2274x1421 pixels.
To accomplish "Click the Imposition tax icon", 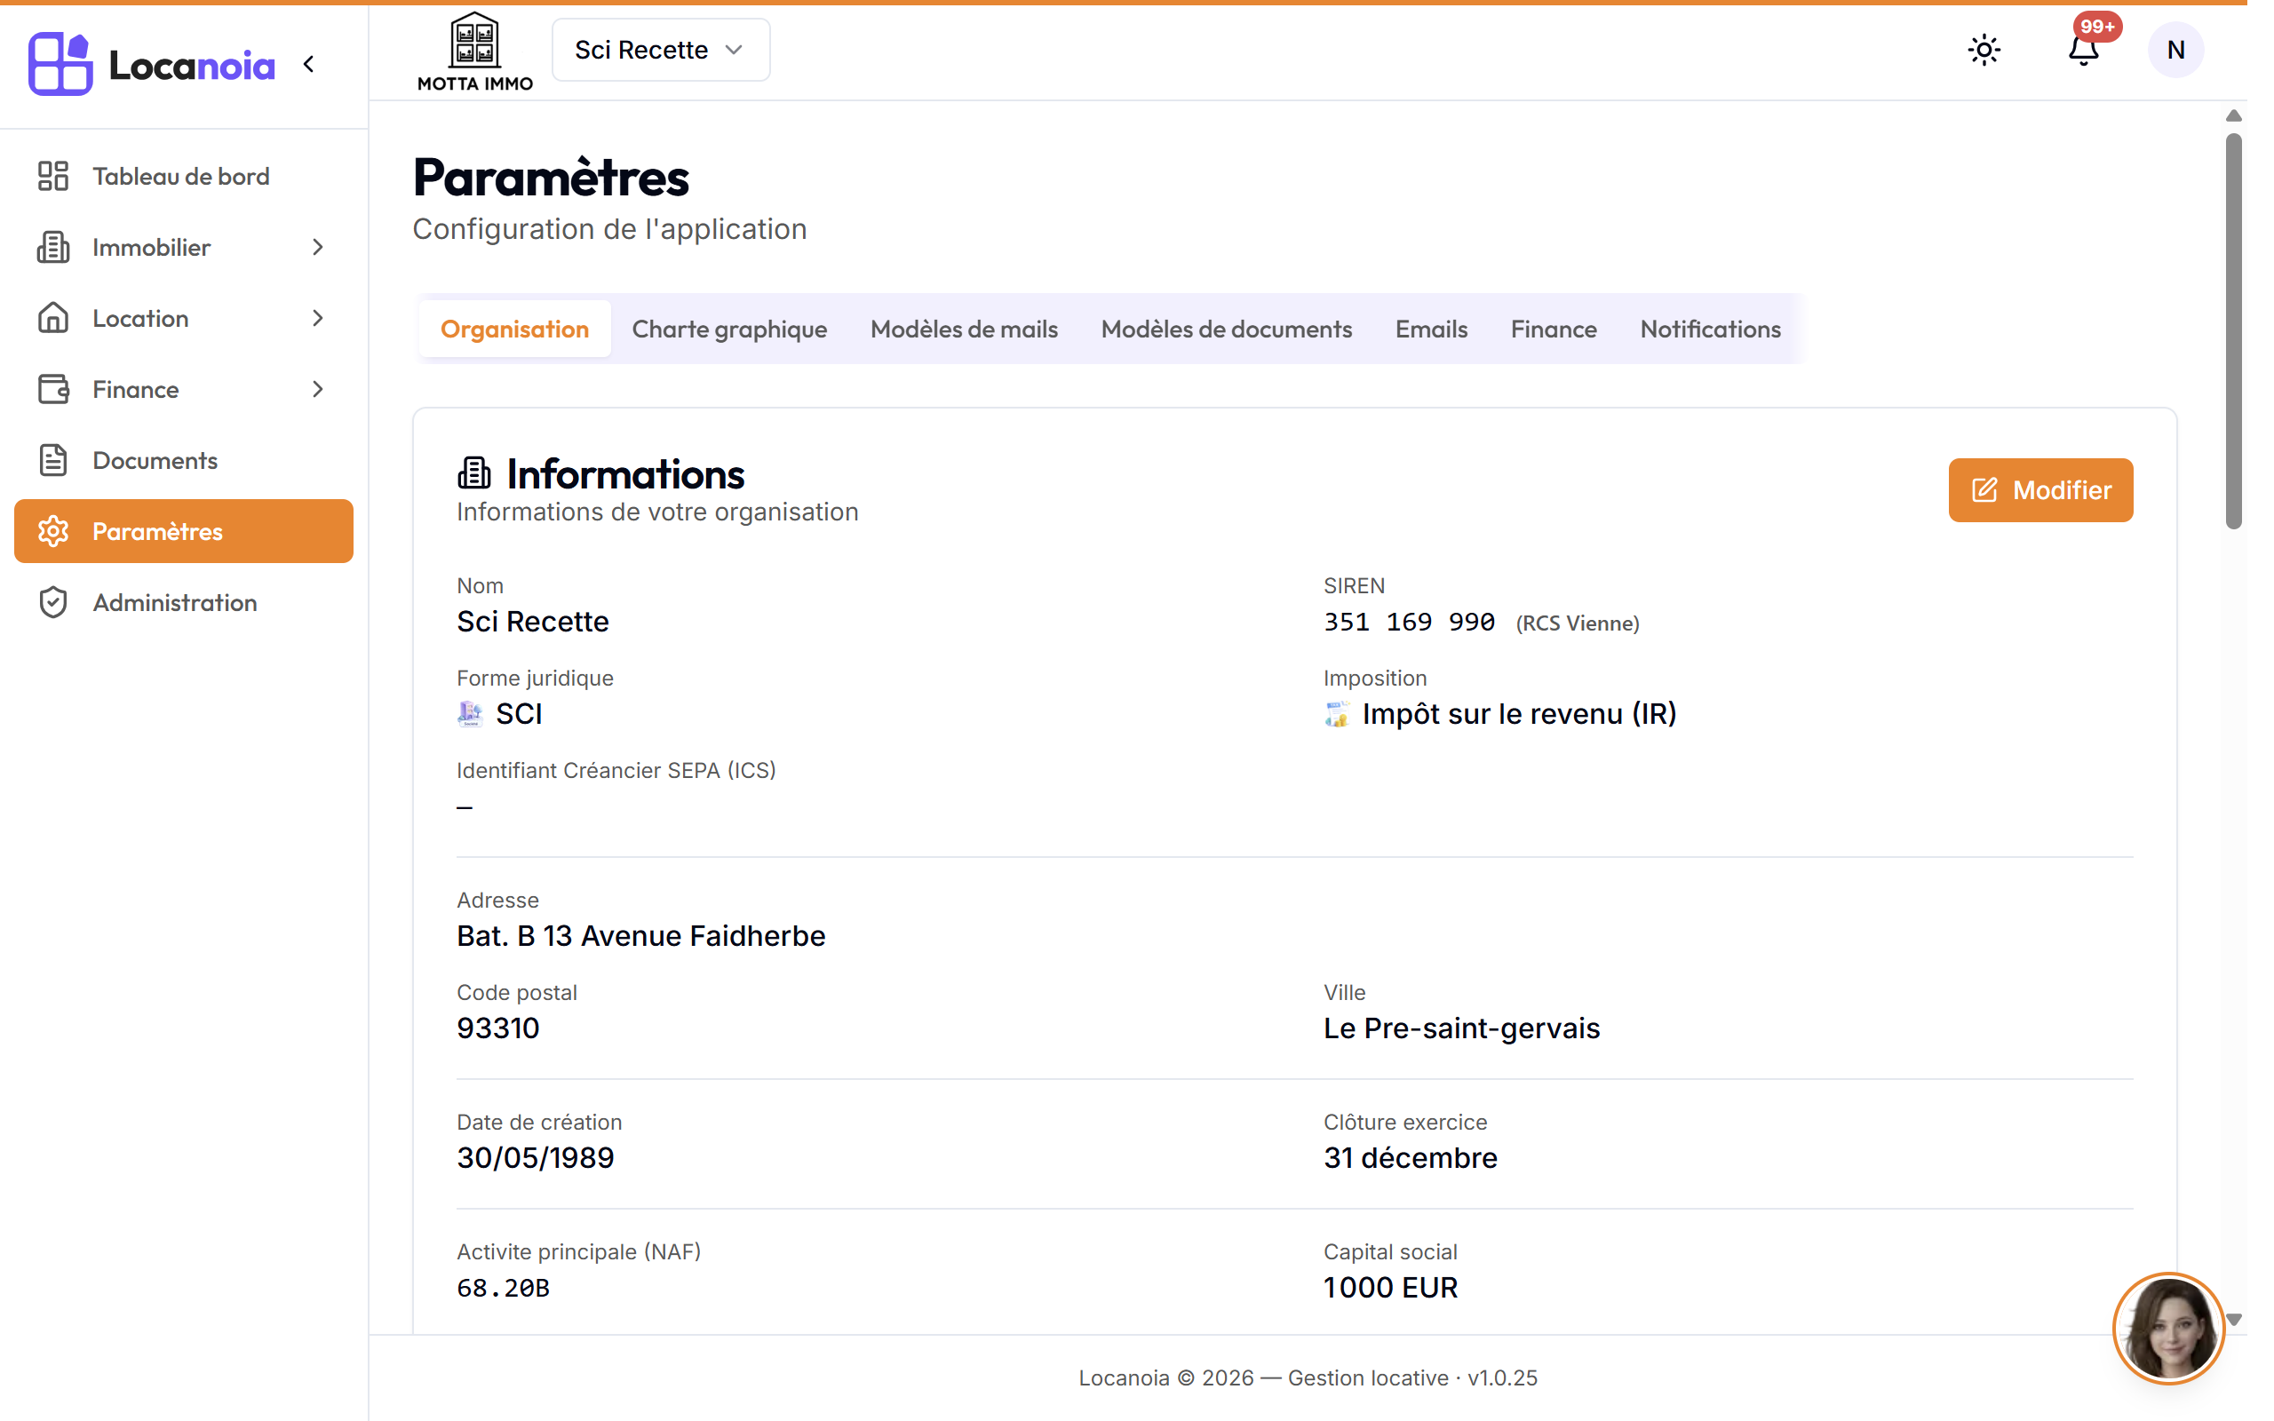I will 1337,714.
